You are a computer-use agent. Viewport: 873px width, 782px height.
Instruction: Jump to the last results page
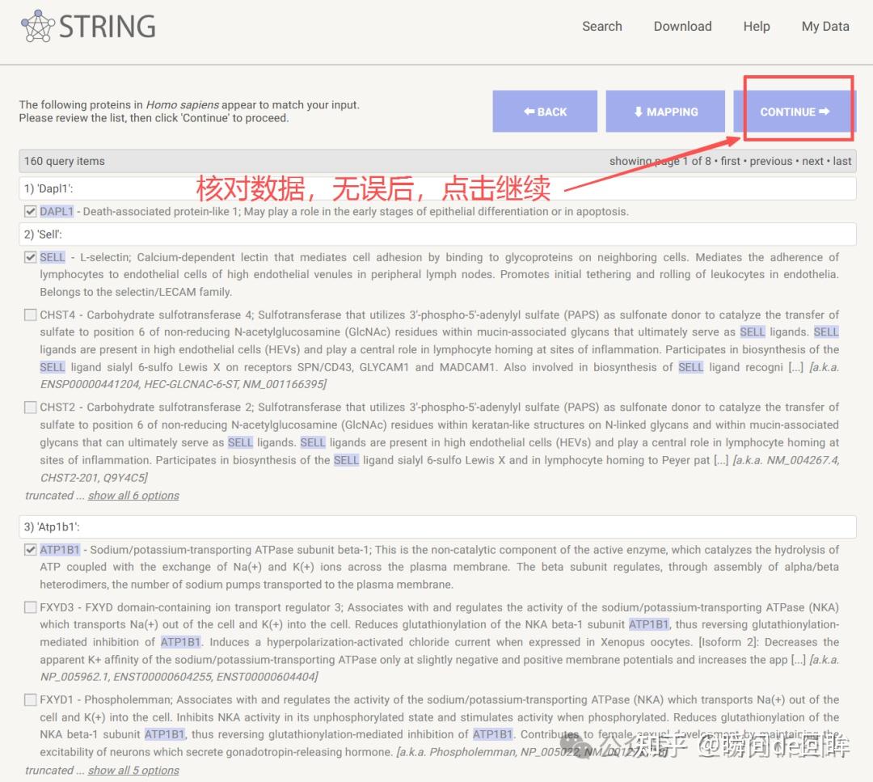[841, 161]
